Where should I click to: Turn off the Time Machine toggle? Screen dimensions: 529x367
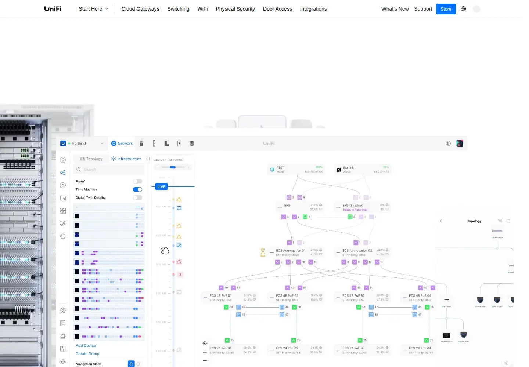tap(137, 189)
